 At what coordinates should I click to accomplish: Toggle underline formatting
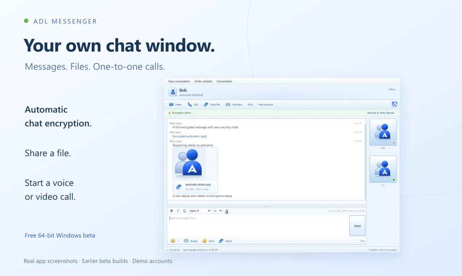tap(184, 211)
